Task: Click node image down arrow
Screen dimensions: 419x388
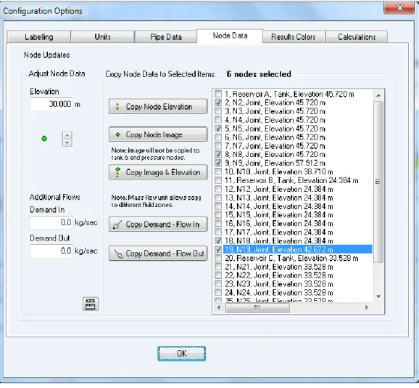Action: (67, 142)
